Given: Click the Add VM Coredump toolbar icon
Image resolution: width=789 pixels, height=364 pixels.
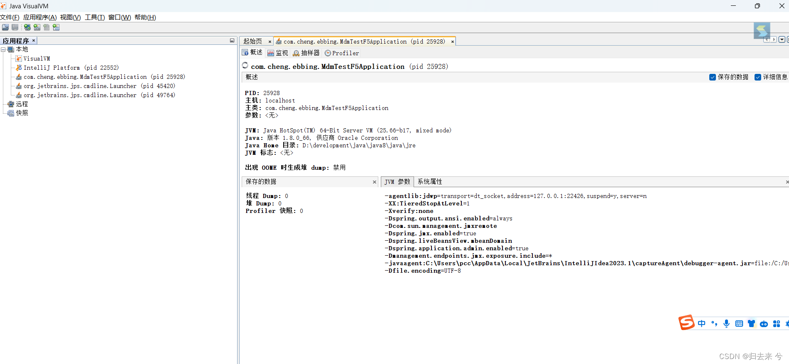Looking at the screenshot, I should point(47,27).
